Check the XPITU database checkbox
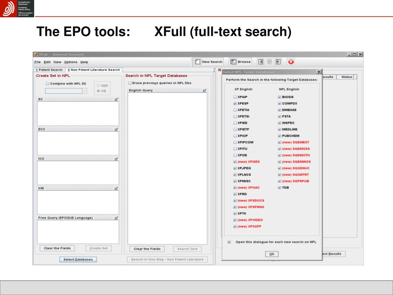 click(235, 149)
